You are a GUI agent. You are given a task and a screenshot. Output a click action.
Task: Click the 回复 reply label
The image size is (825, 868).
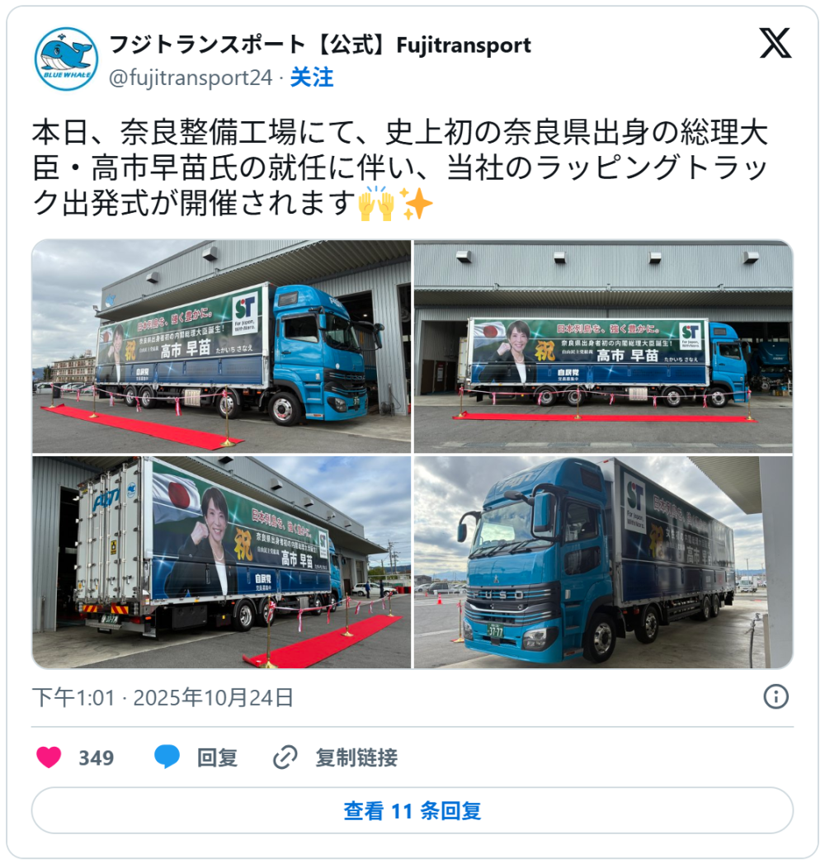click(x=217, y=757)
